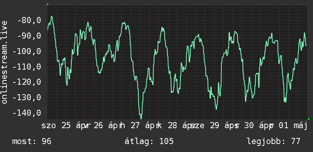
Task: Click the -110,0 y-axis label
Action: 27,67
